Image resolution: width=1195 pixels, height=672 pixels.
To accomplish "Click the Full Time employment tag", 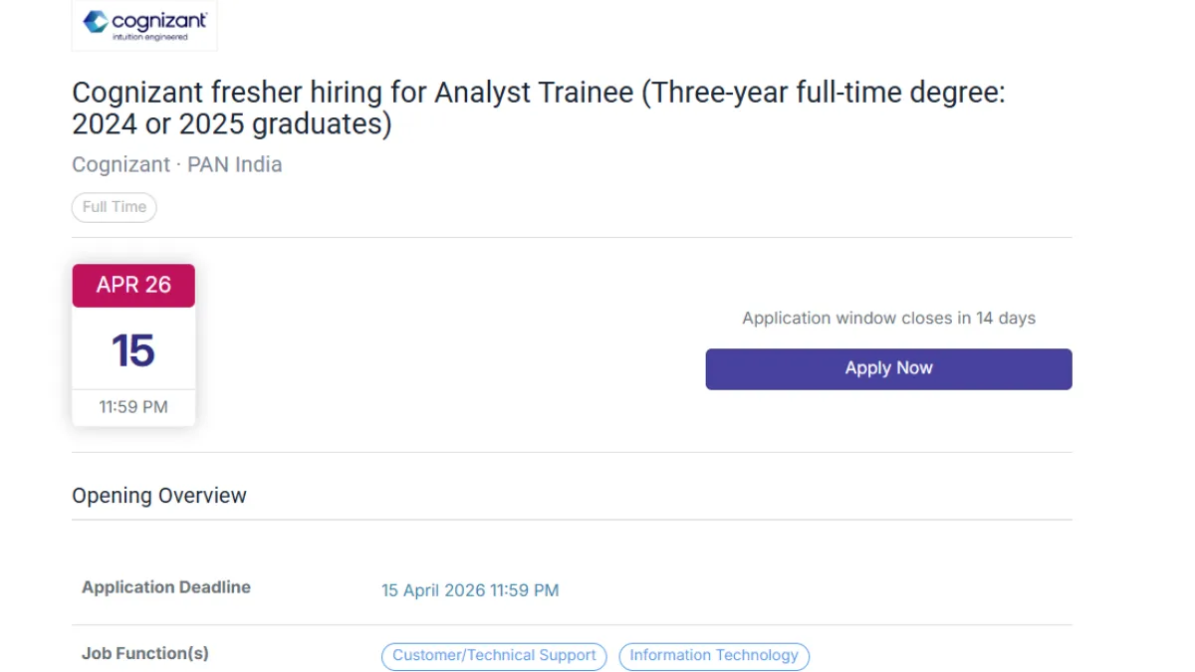I will (x=113, y=207).
